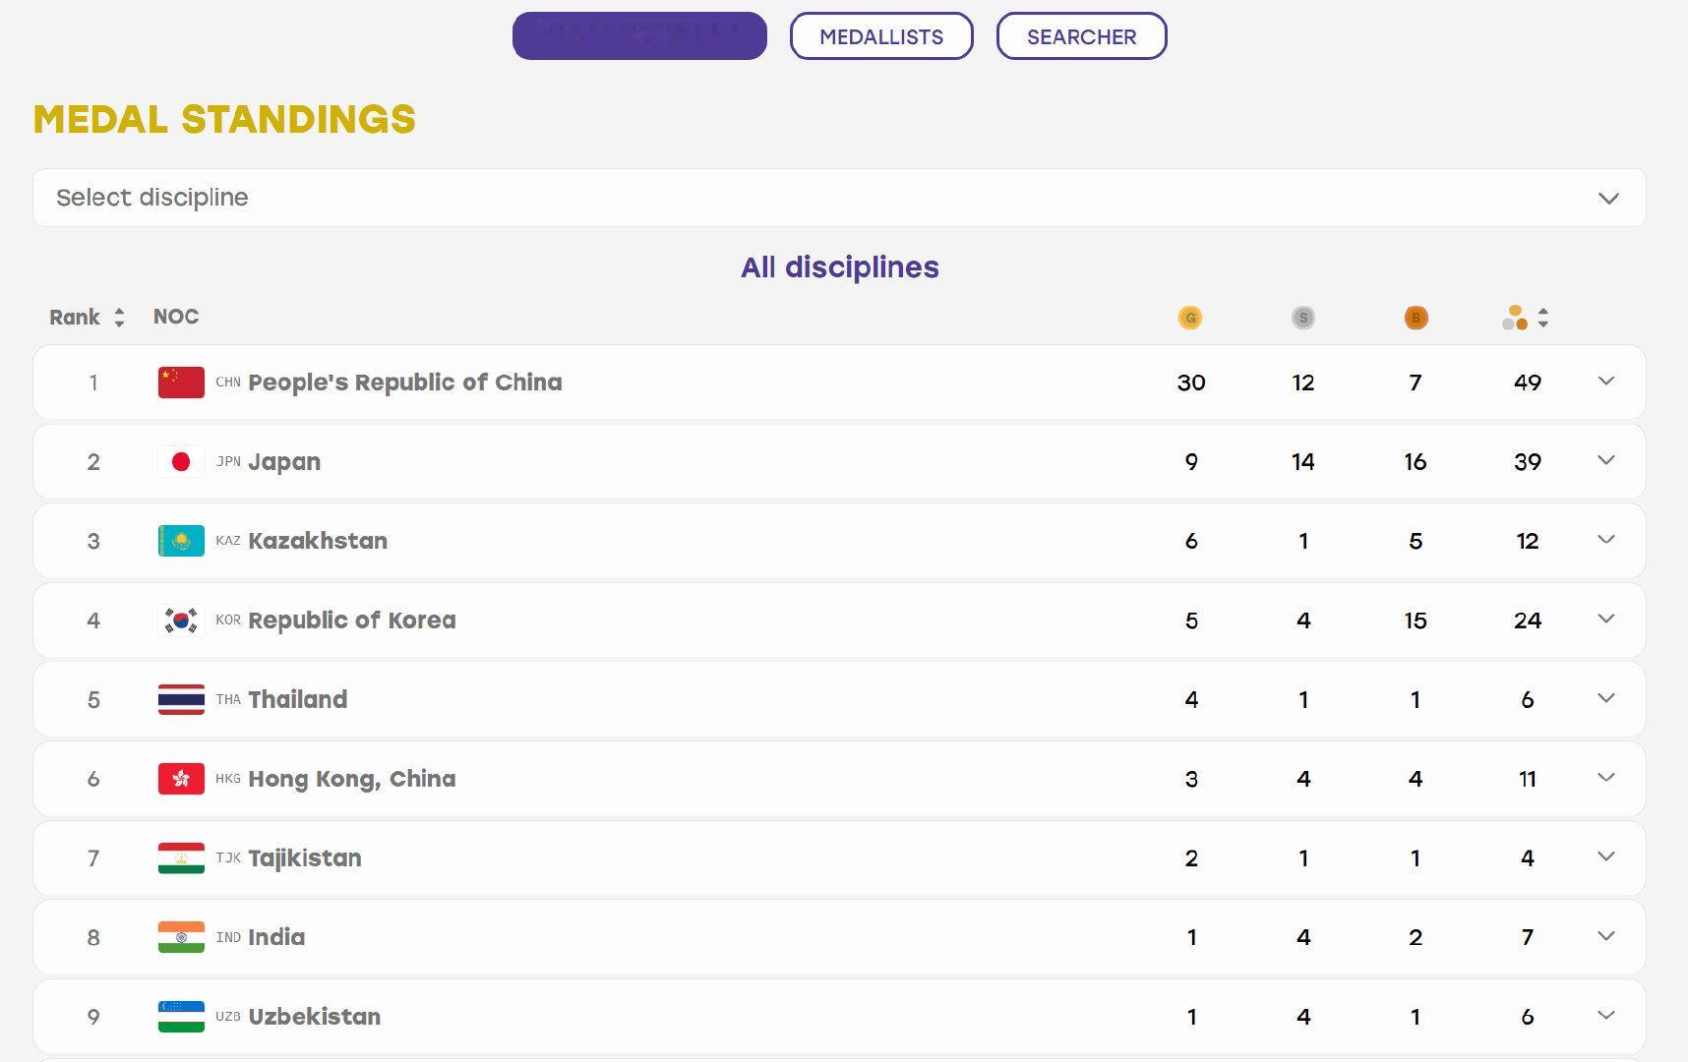Viewport: 1688px width, 1062px height.
Task: Click the KOR country code
Action: pyautogui.click(x=228, y=620)
